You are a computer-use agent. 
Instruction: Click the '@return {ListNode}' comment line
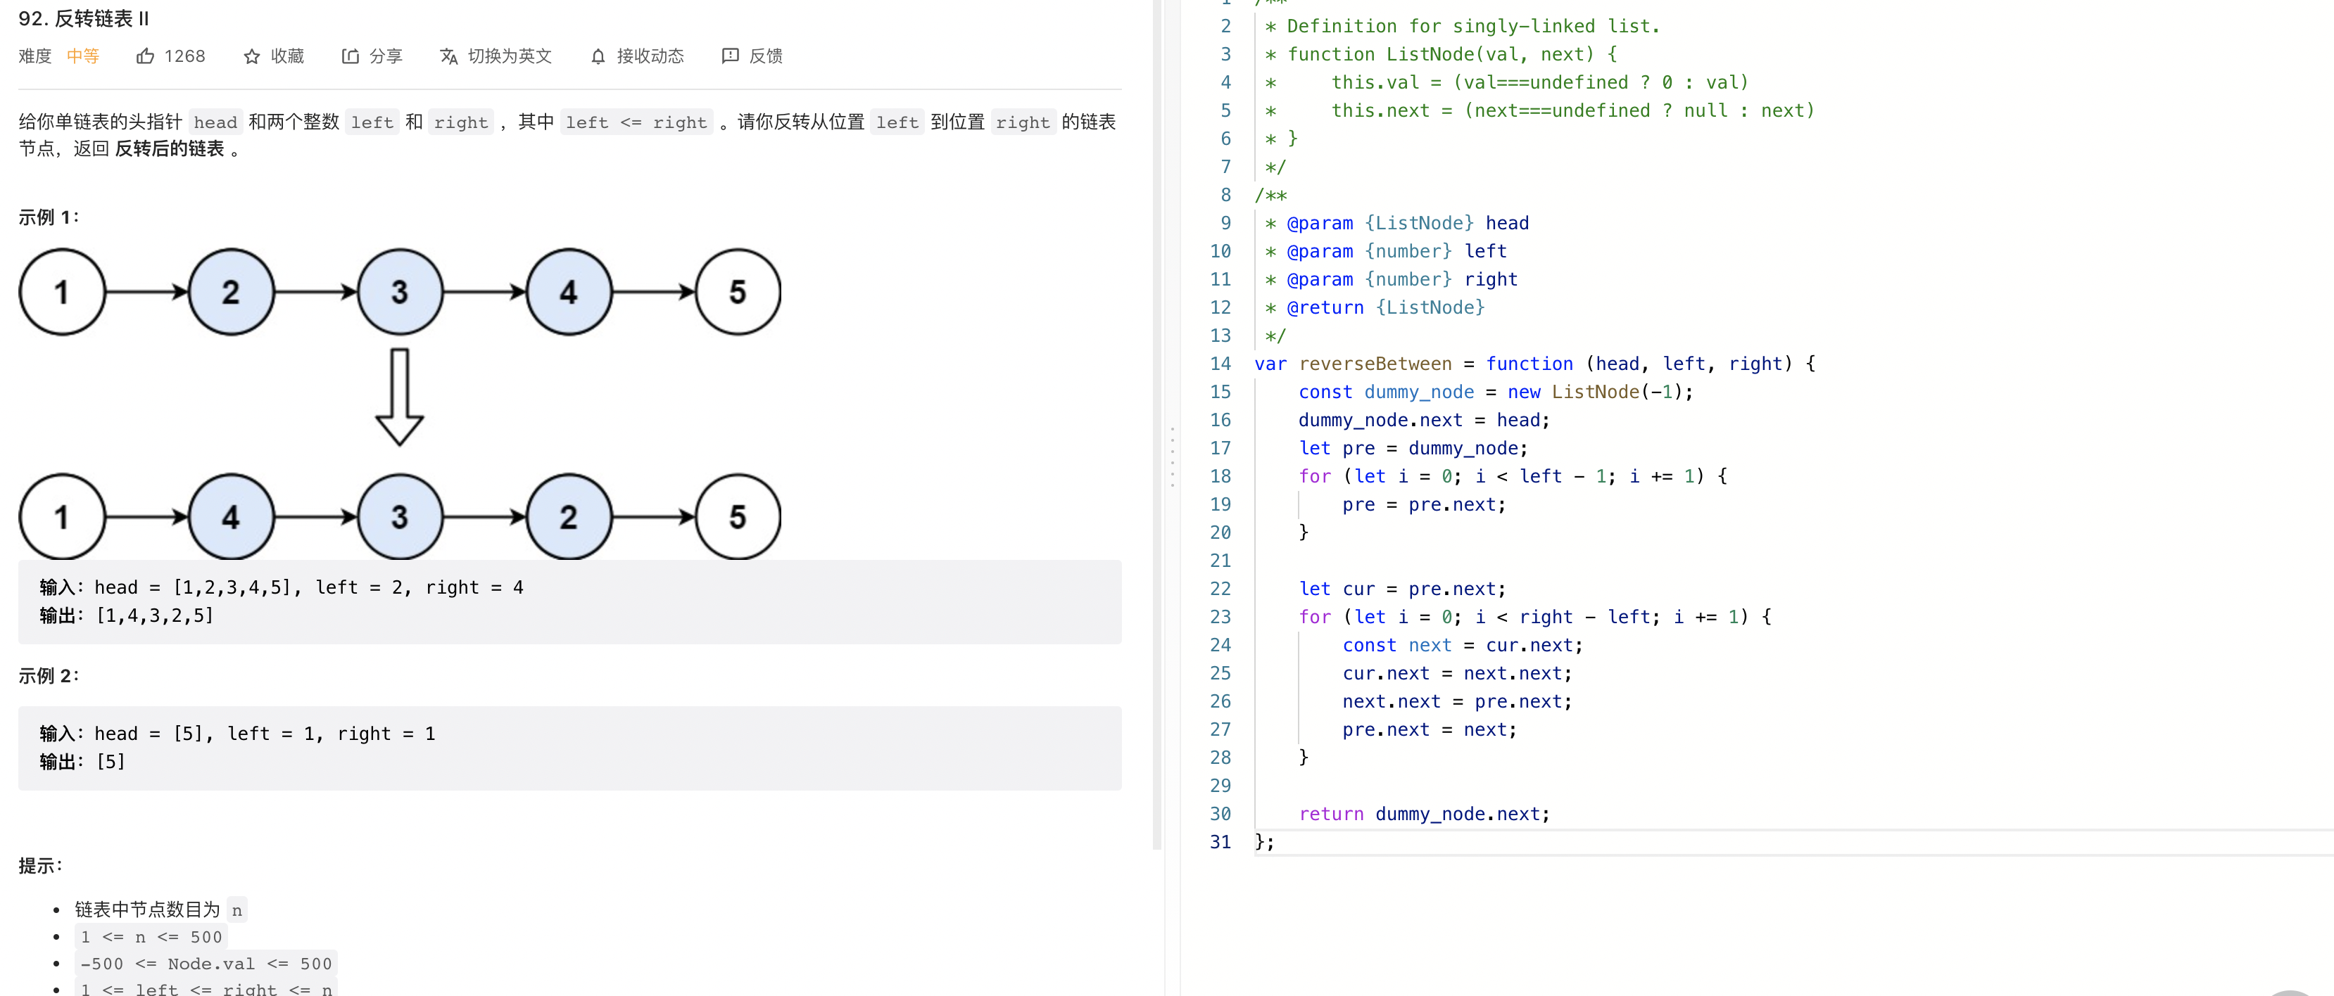[1375, 308]
